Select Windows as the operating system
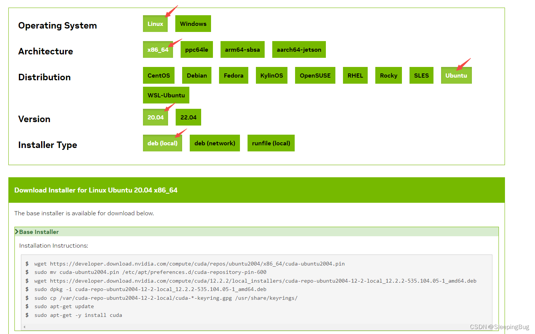 tap(193, 23)
